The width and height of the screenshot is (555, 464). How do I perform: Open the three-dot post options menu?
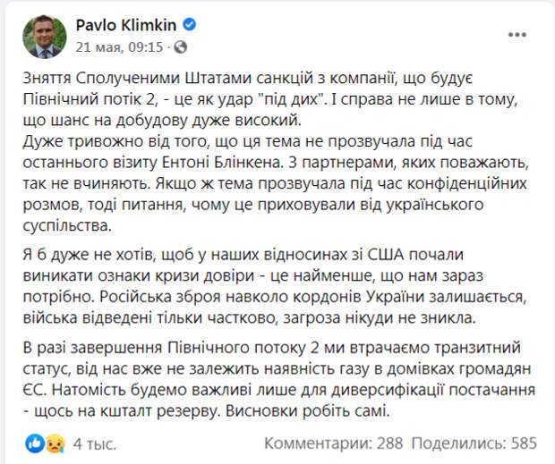pos(517,33)
